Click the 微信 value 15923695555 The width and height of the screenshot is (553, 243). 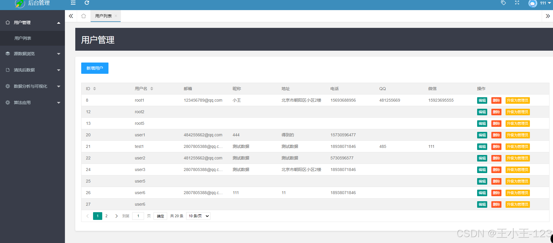coord(441,100)
